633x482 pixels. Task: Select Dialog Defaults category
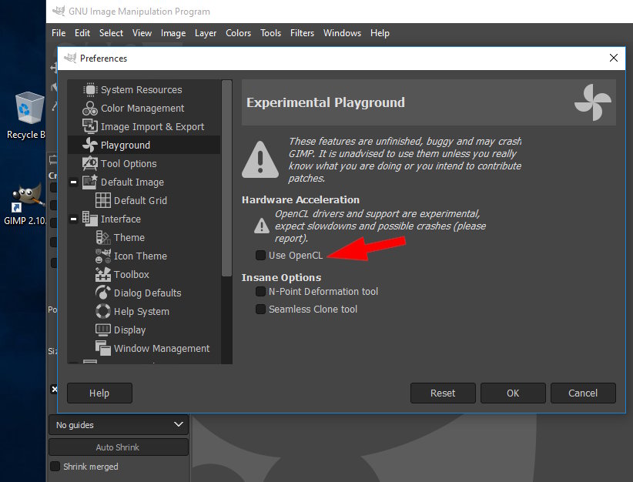pos(144,293)
